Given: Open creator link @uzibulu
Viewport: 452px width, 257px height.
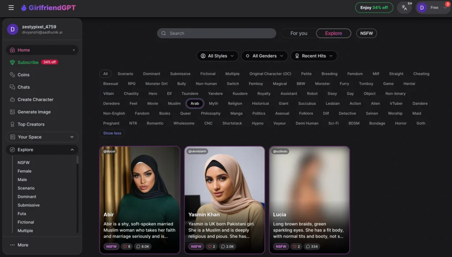Looking at the screenshot, I should (280, 151).
